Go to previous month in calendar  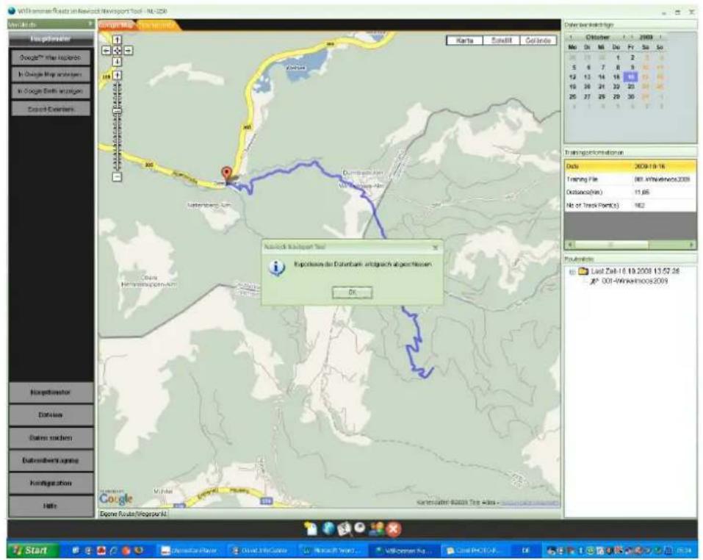click(571, 37)
